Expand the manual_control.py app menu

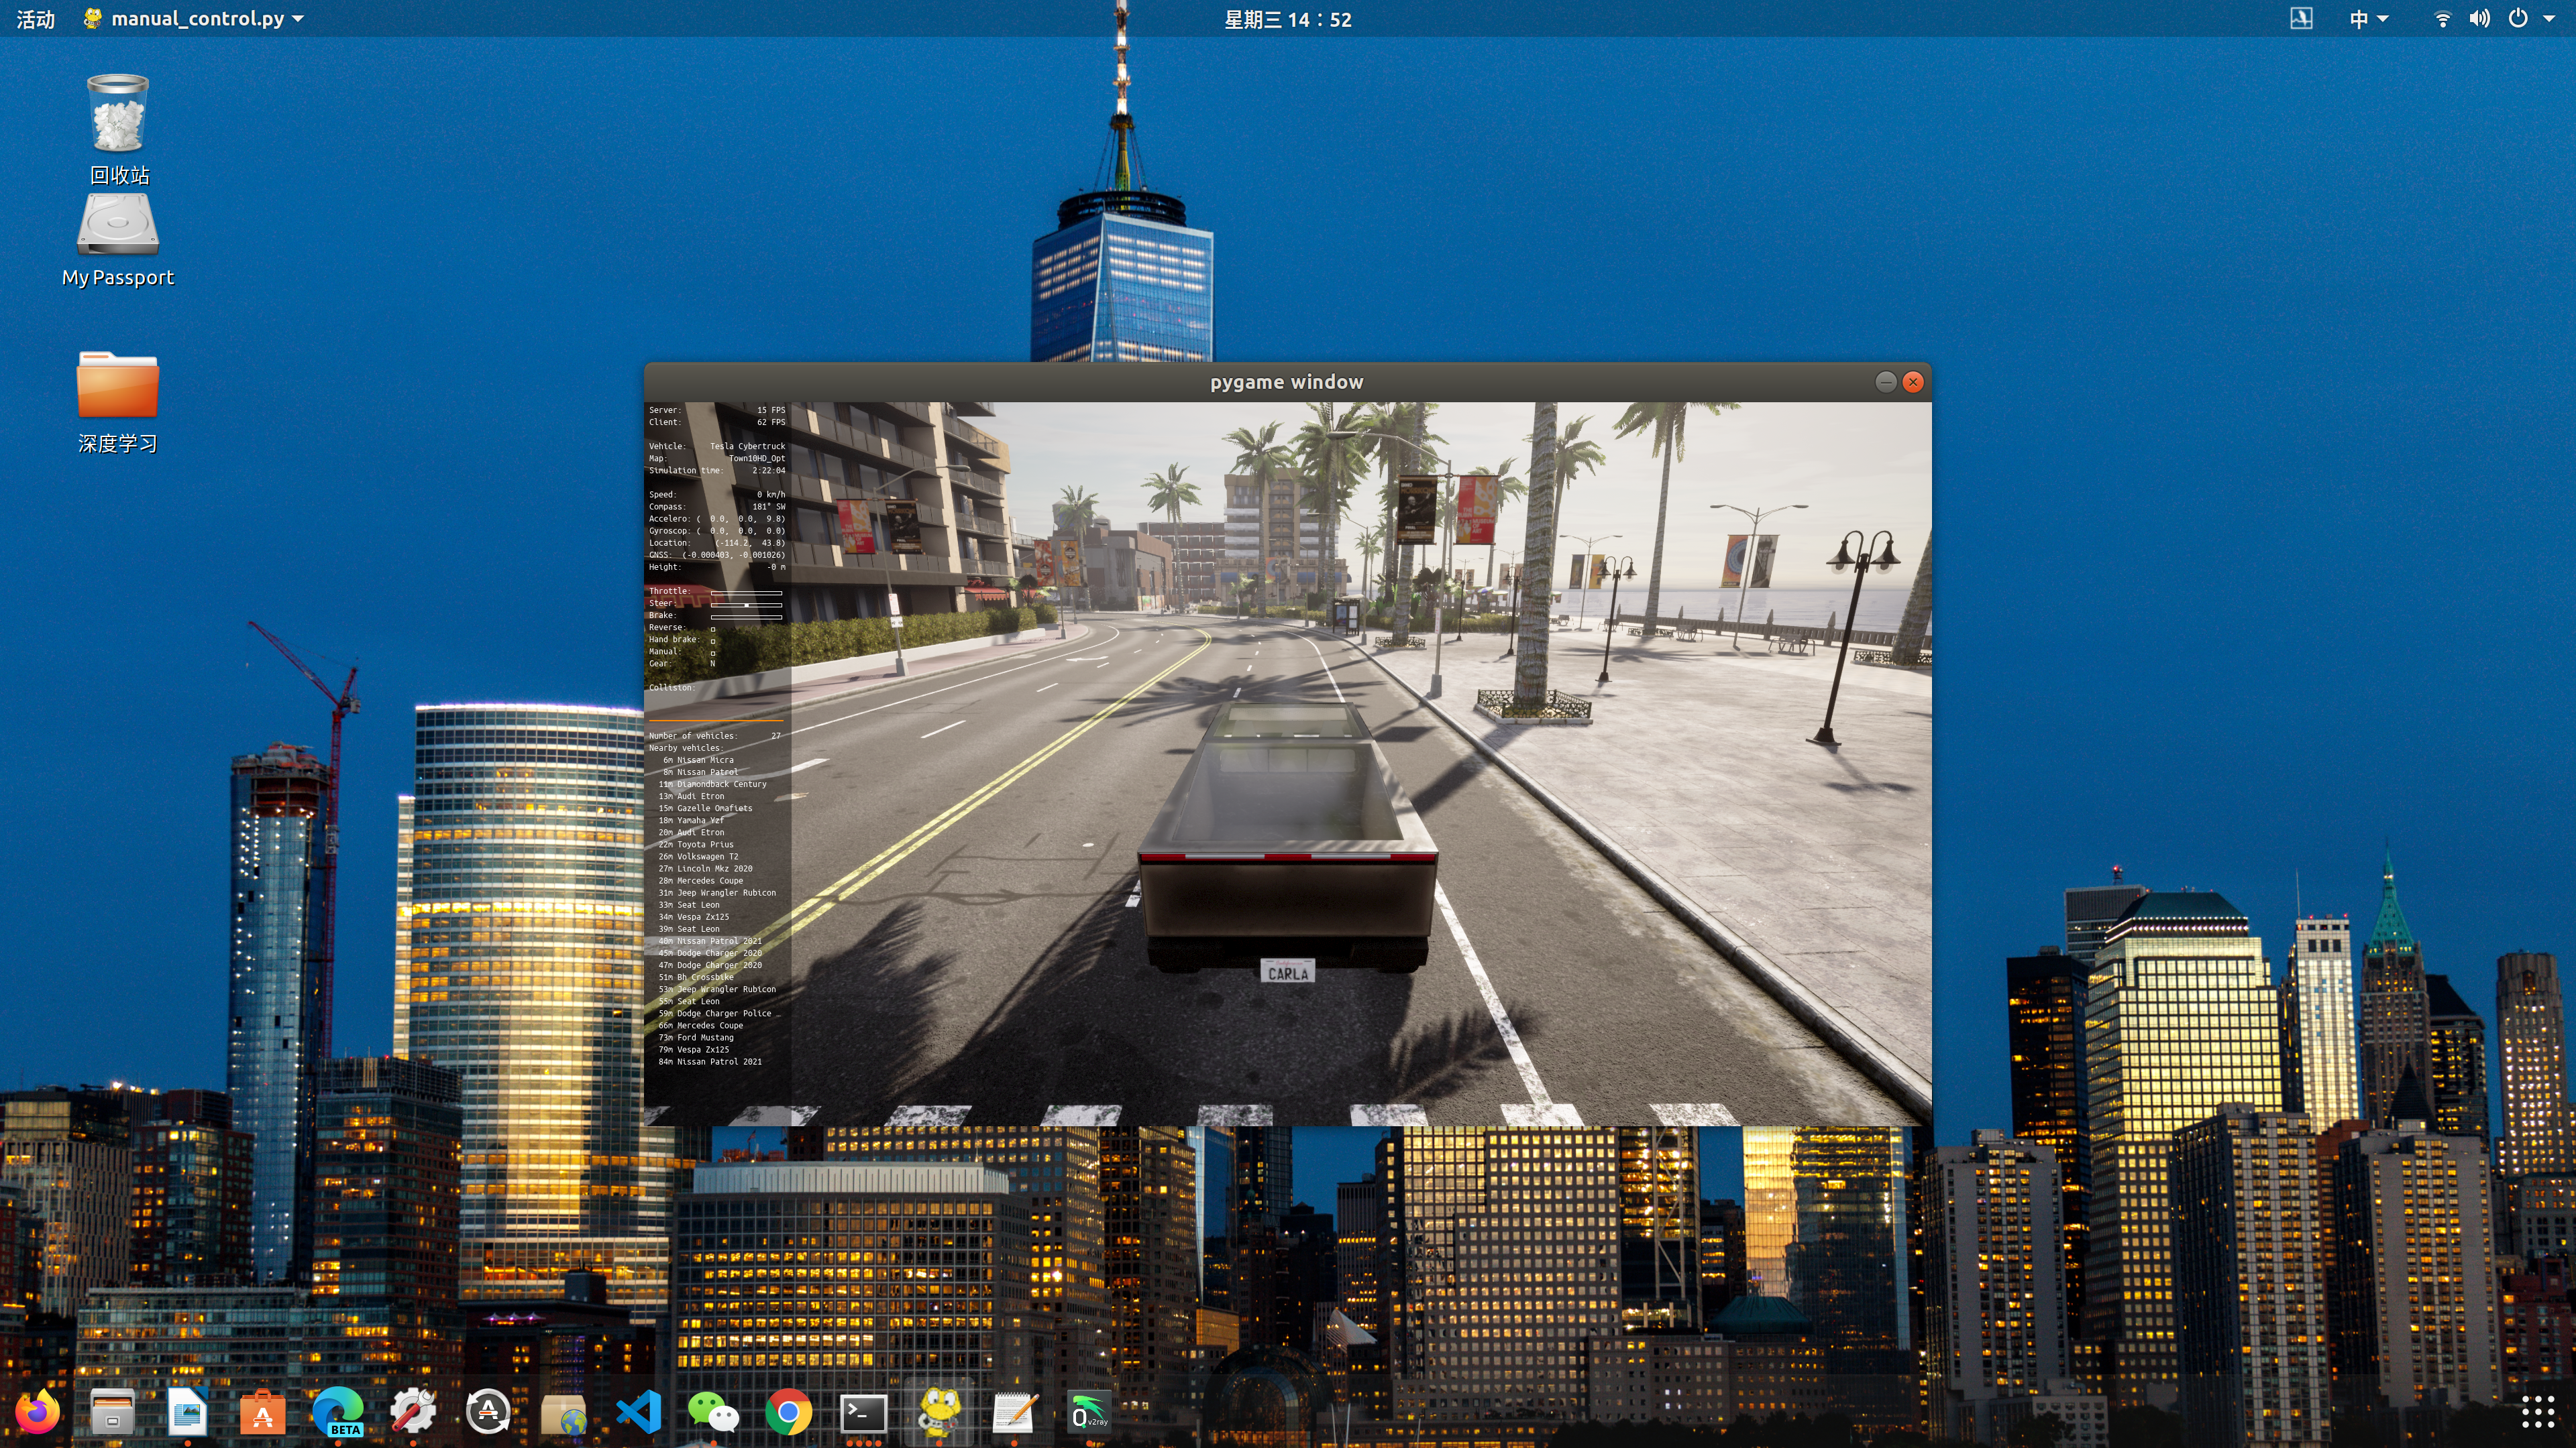[196, 19]
